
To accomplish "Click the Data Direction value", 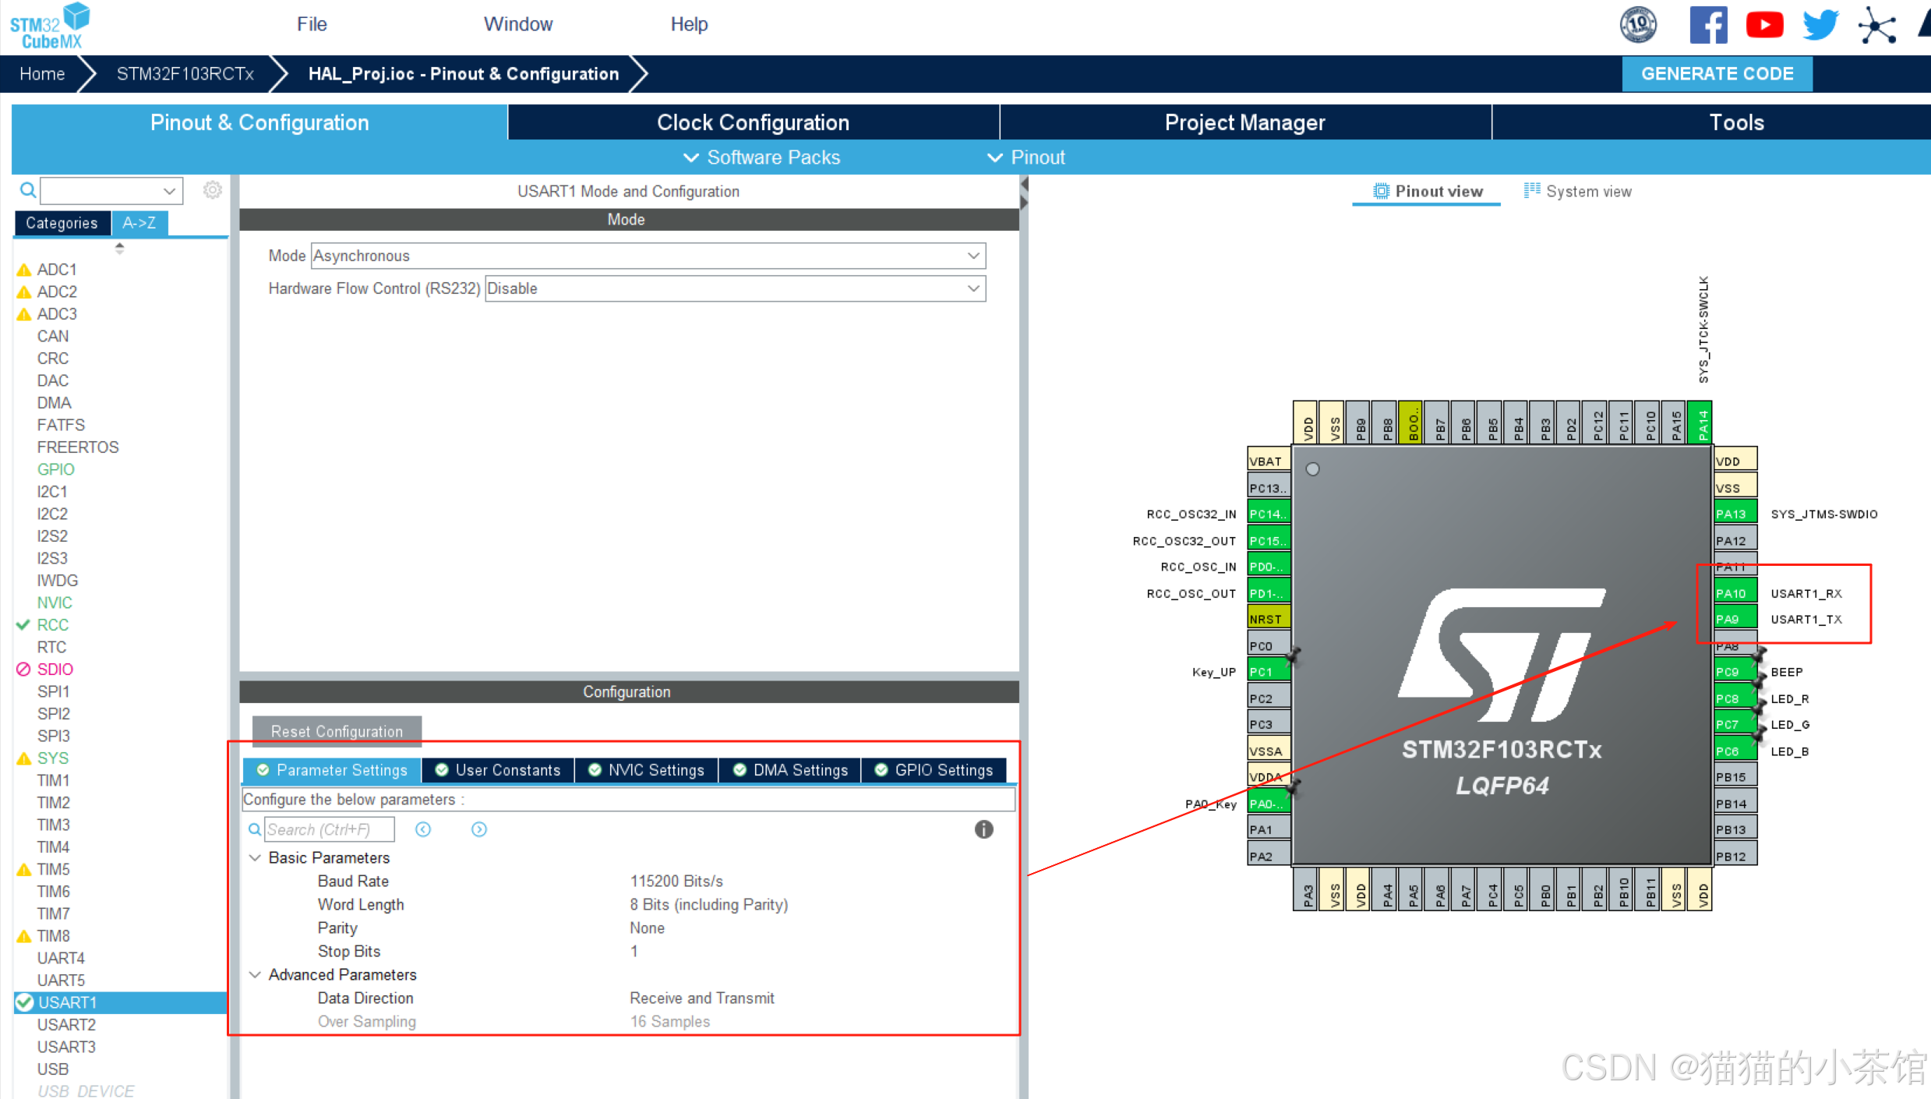I will (x=702, y=998).
